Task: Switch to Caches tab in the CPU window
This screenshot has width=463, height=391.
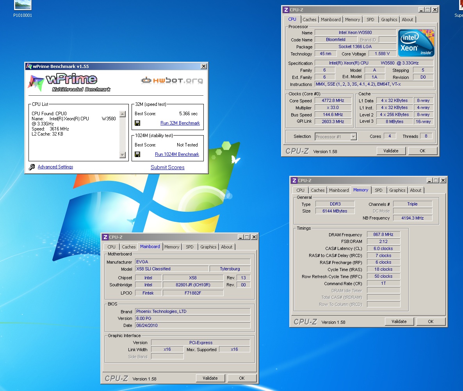Action: coord(310,20)
